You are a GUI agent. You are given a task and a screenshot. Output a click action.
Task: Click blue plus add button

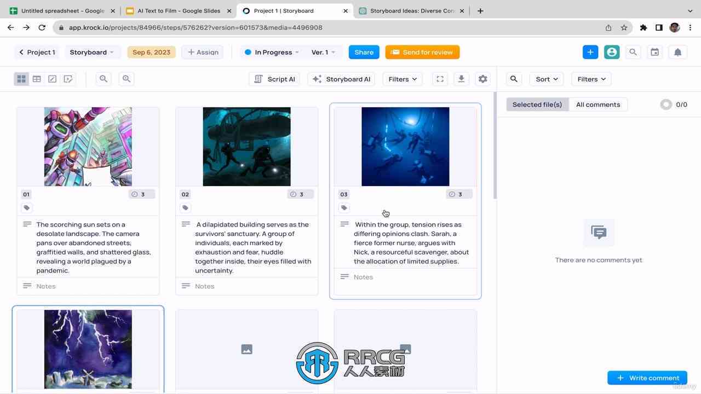(590, 52)
